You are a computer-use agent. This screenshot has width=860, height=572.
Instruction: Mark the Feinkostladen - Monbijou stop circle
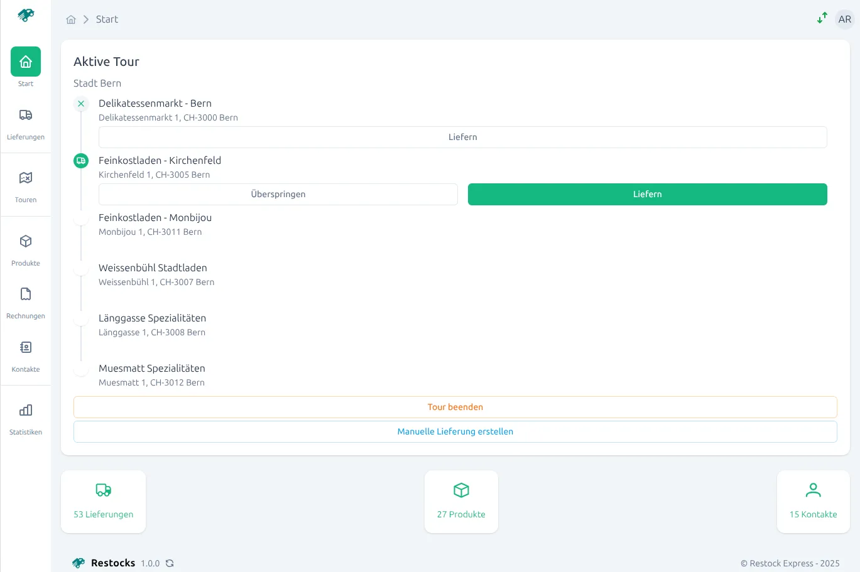pyautogui.click(x=80, y=218)
